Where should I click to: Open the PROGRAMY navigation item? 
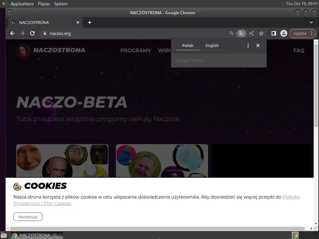pos(136,50)
